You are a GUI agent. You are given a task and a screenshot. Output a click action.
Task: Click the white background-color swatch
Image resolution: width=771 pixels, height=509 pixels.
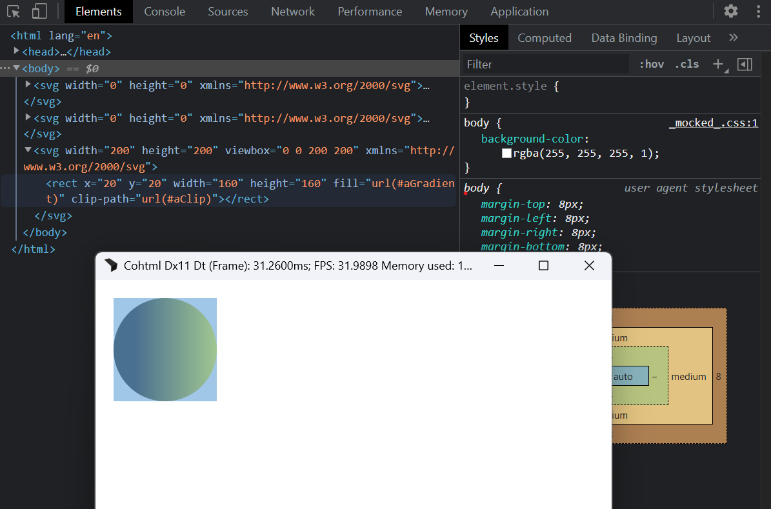[x=506, y=154]
